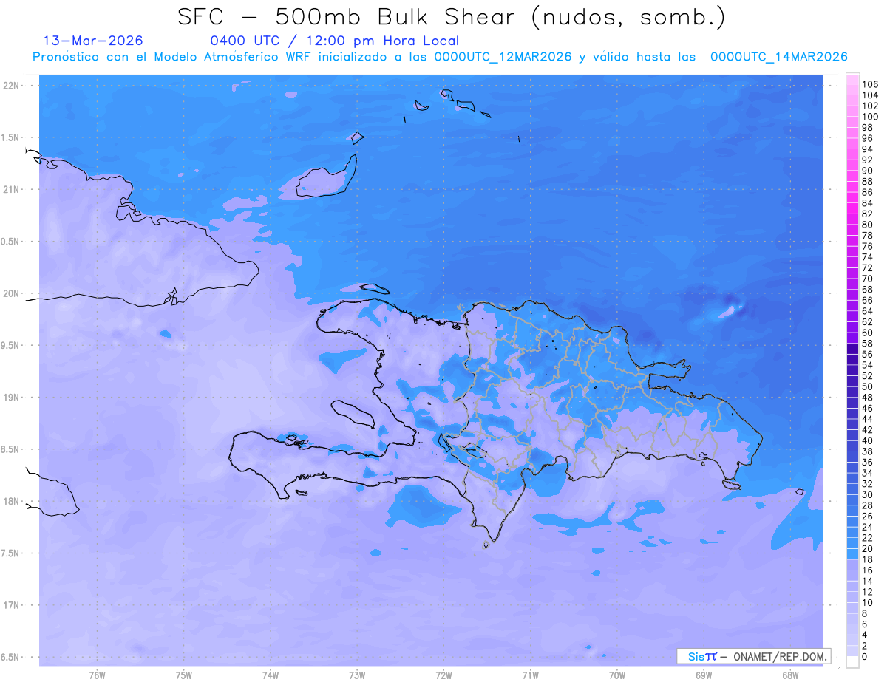Click the latitude label "18N"
887x685 pixels.
click(x=13, y=501)
